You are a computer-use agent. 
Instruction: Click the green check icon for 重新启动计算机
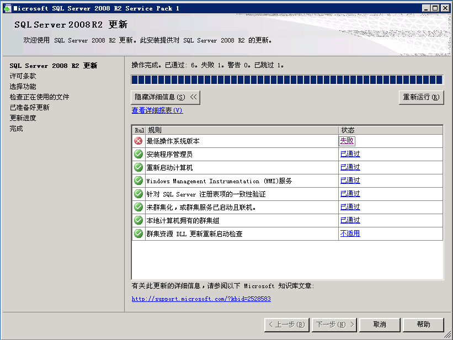[x=138, y=167]
